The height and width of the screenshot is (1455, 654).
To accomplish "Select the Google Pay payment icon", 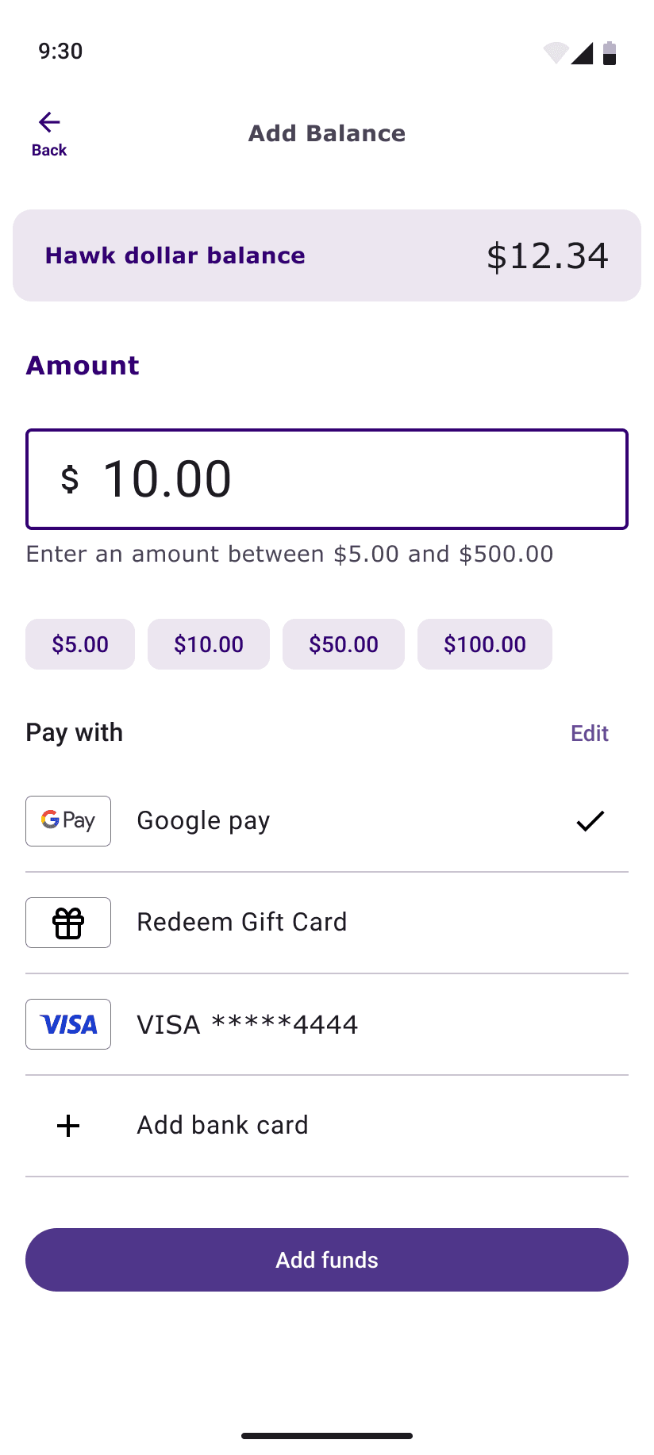I will point(68,820).
